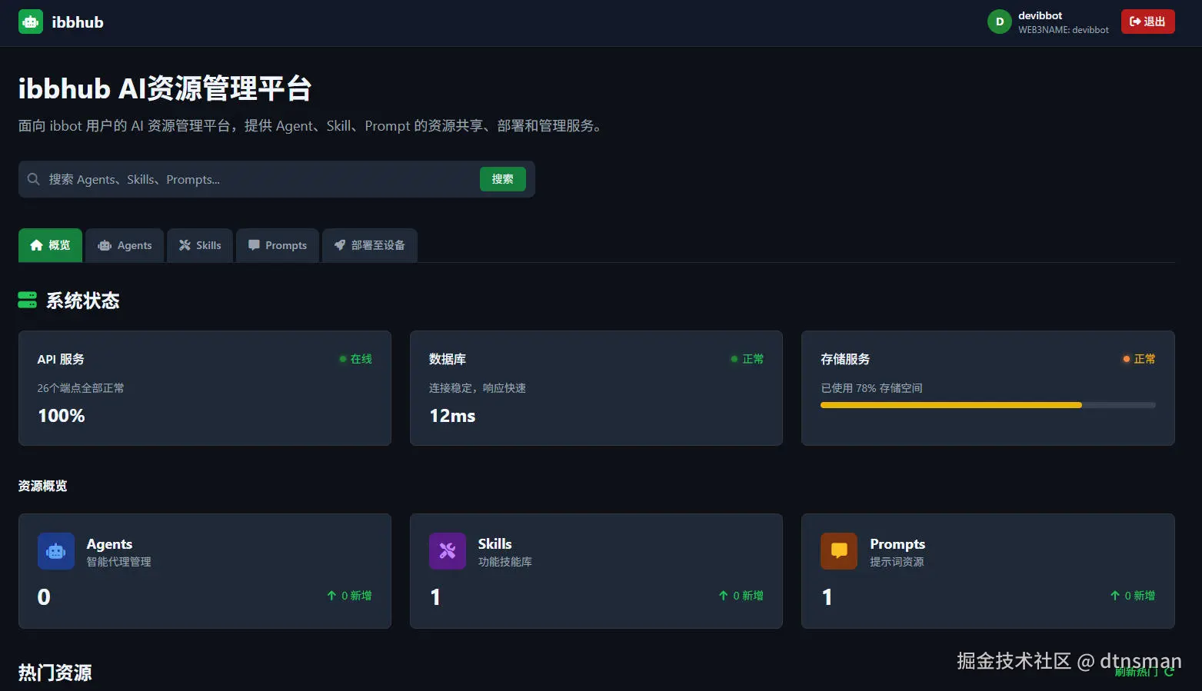Click the server icon next to 系统状态
The width and height of the screenshot is (1202, 691).
coord(28,301)
